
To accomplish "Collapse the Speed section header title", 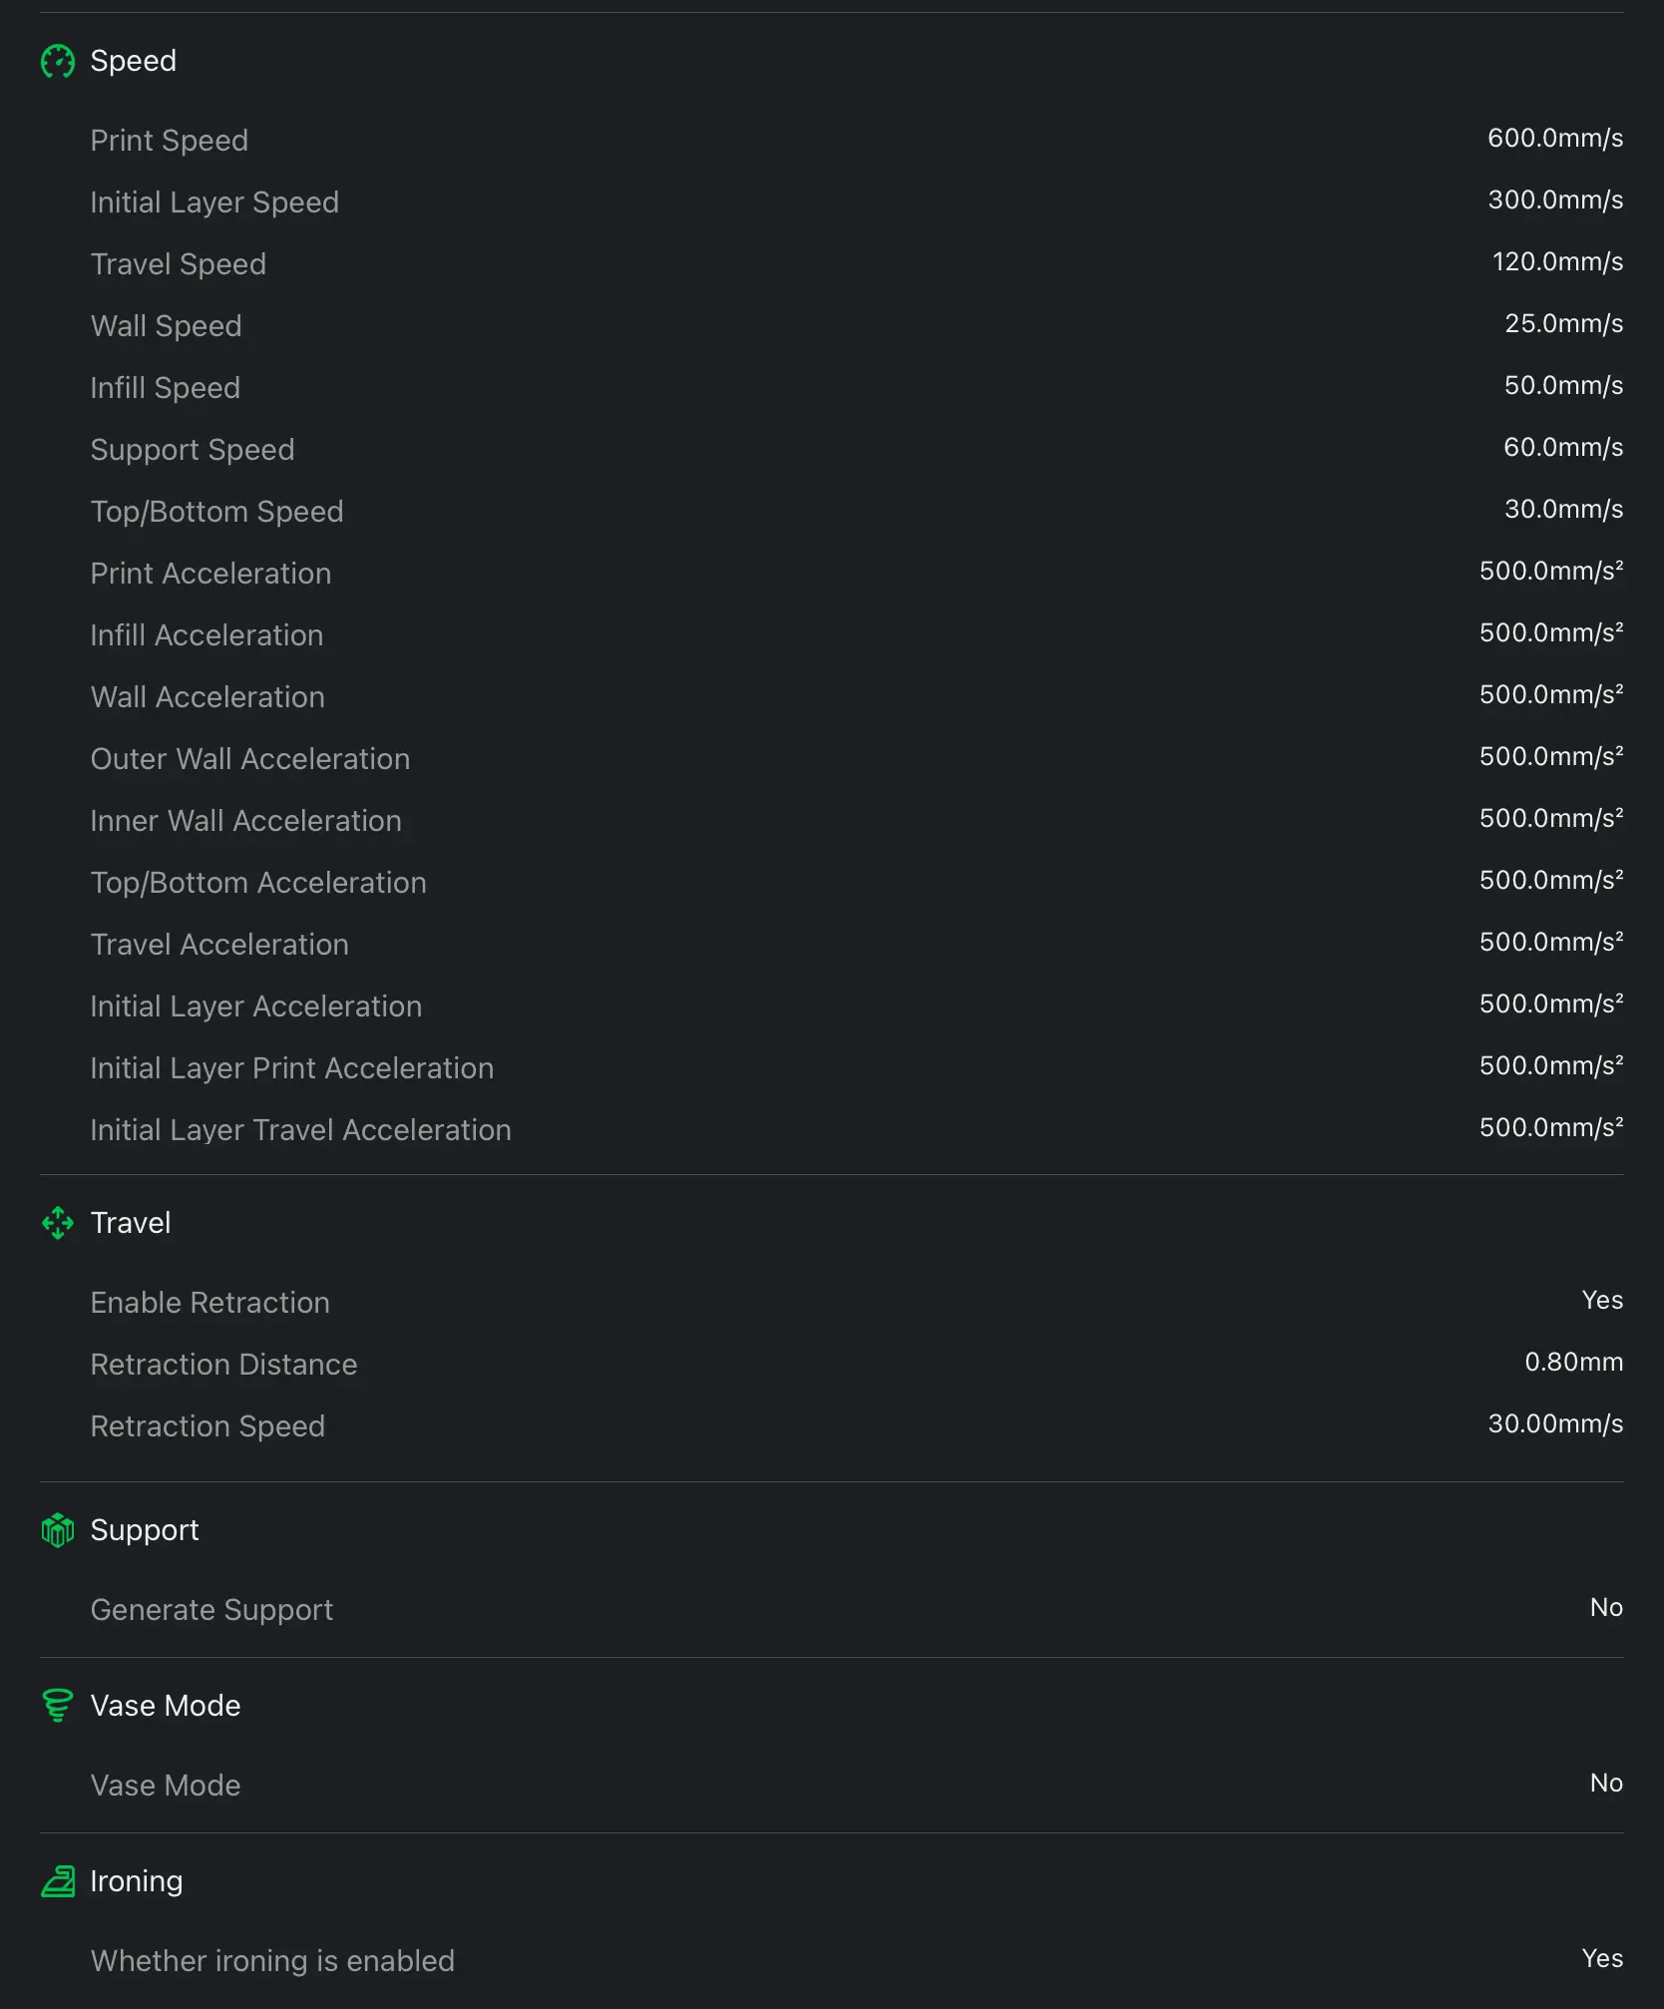I will pos(134,62).
